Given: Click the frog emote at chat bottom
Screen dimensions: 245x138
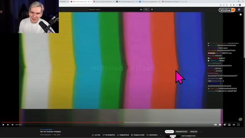Looking at the screenshot, I should tap(240, 119).
